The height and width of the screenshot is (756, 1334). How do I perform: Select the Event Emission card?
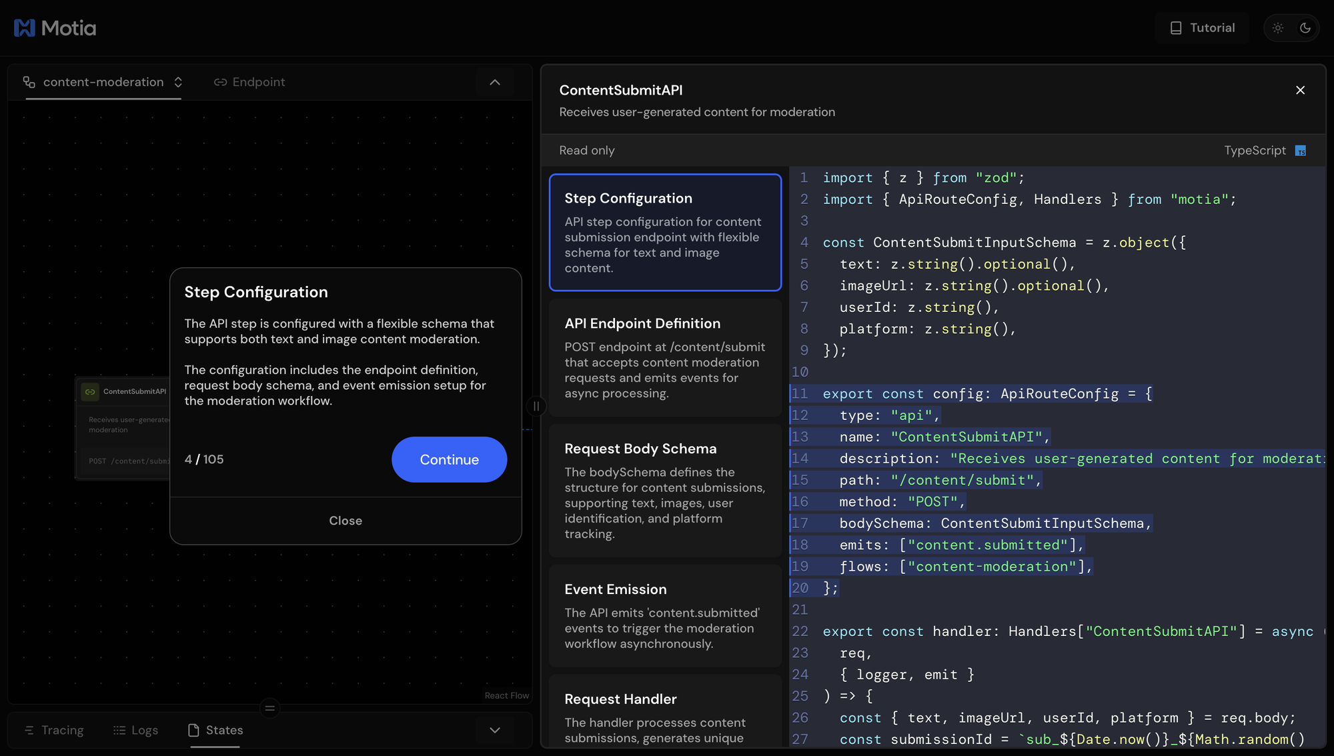(665, 615)
